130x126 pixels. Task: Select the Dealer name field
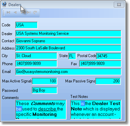click(x=68, y=33)
